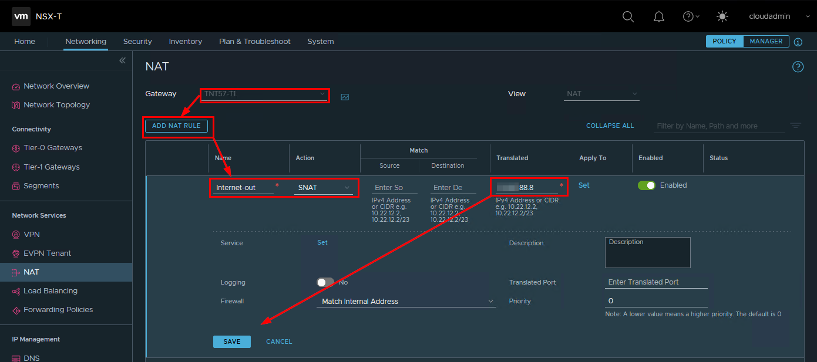
Task: Click the rule Name field Internet-out
Action: coord(243,187)
